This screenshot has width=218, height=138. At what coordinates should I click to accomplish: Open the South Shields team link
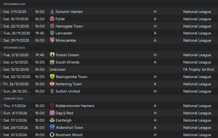pos(67,62)
